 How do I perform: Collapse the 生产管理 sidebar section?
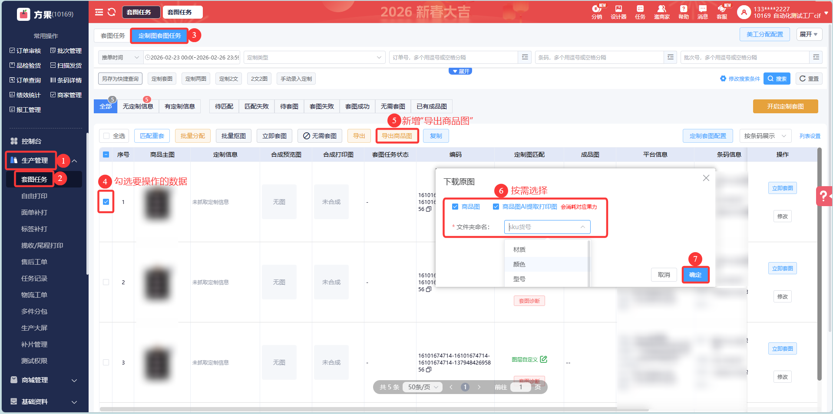coord(74,161)
